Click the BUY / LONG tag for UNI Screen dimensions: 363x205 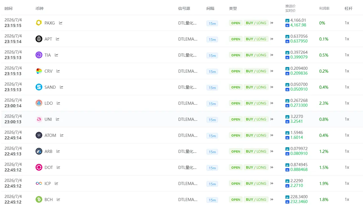256,119
